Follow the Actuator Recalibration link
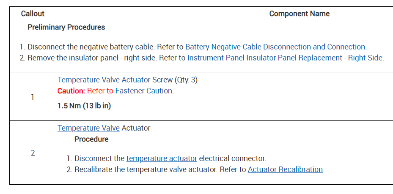The width and height of the screenshot is (393, 194). [x=285, y=169]
